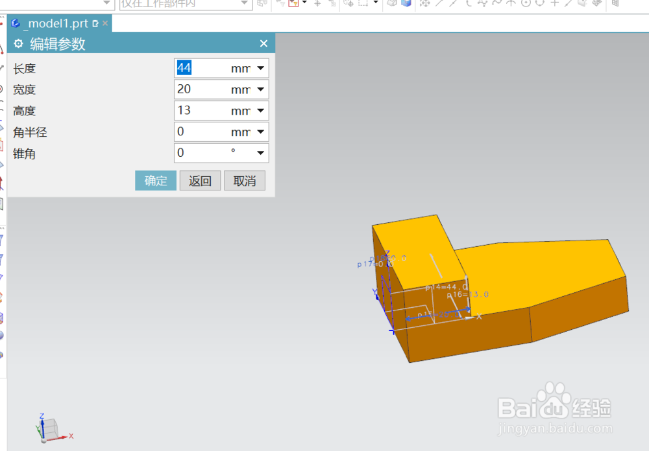Screen dimensions: 649x451
Task: Click the 返回 button
Action: click(200, 181)
